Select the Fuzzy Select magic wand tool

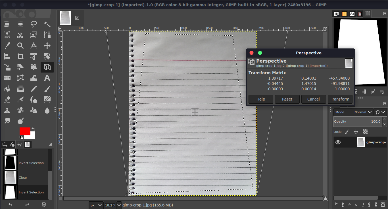pyautogui.click(x=47, y=24)
